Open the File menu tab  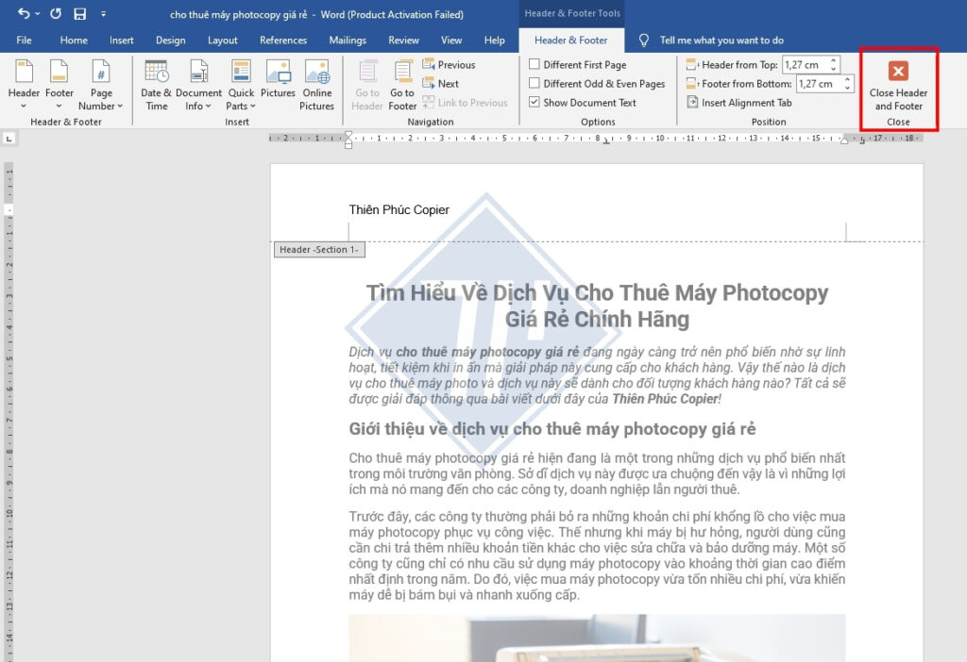(x=24, y=40)
